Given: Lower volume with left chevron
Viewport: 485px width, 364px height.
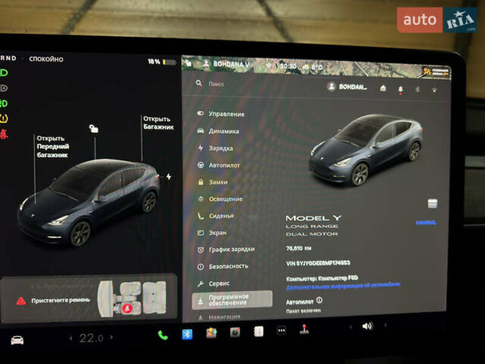Looking at the screenshot, I should 350,327.
